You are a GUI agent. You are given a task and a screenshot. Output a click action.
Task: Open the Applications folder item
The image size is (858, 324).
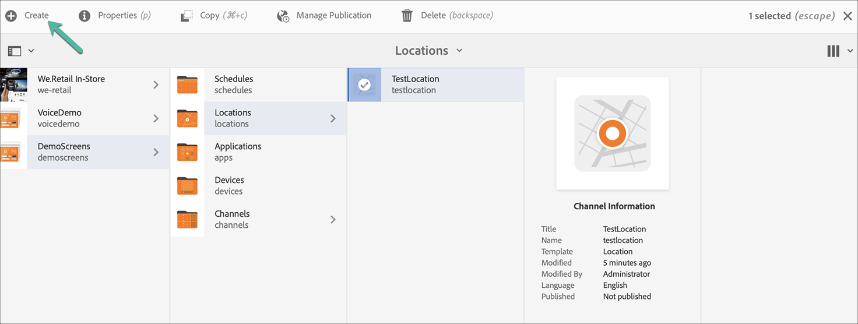coord(238,152)
